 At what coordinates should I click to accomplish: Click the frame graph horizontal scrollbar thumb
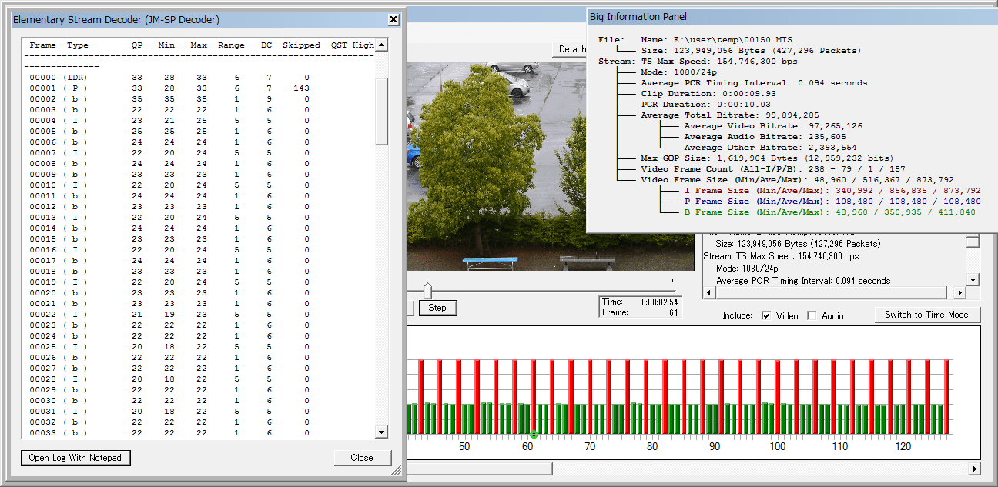point(479,469)
